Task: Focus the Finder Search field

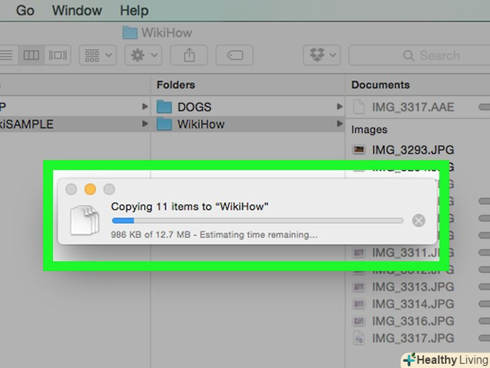Action: pyautogui.click(x=419, y=55)
